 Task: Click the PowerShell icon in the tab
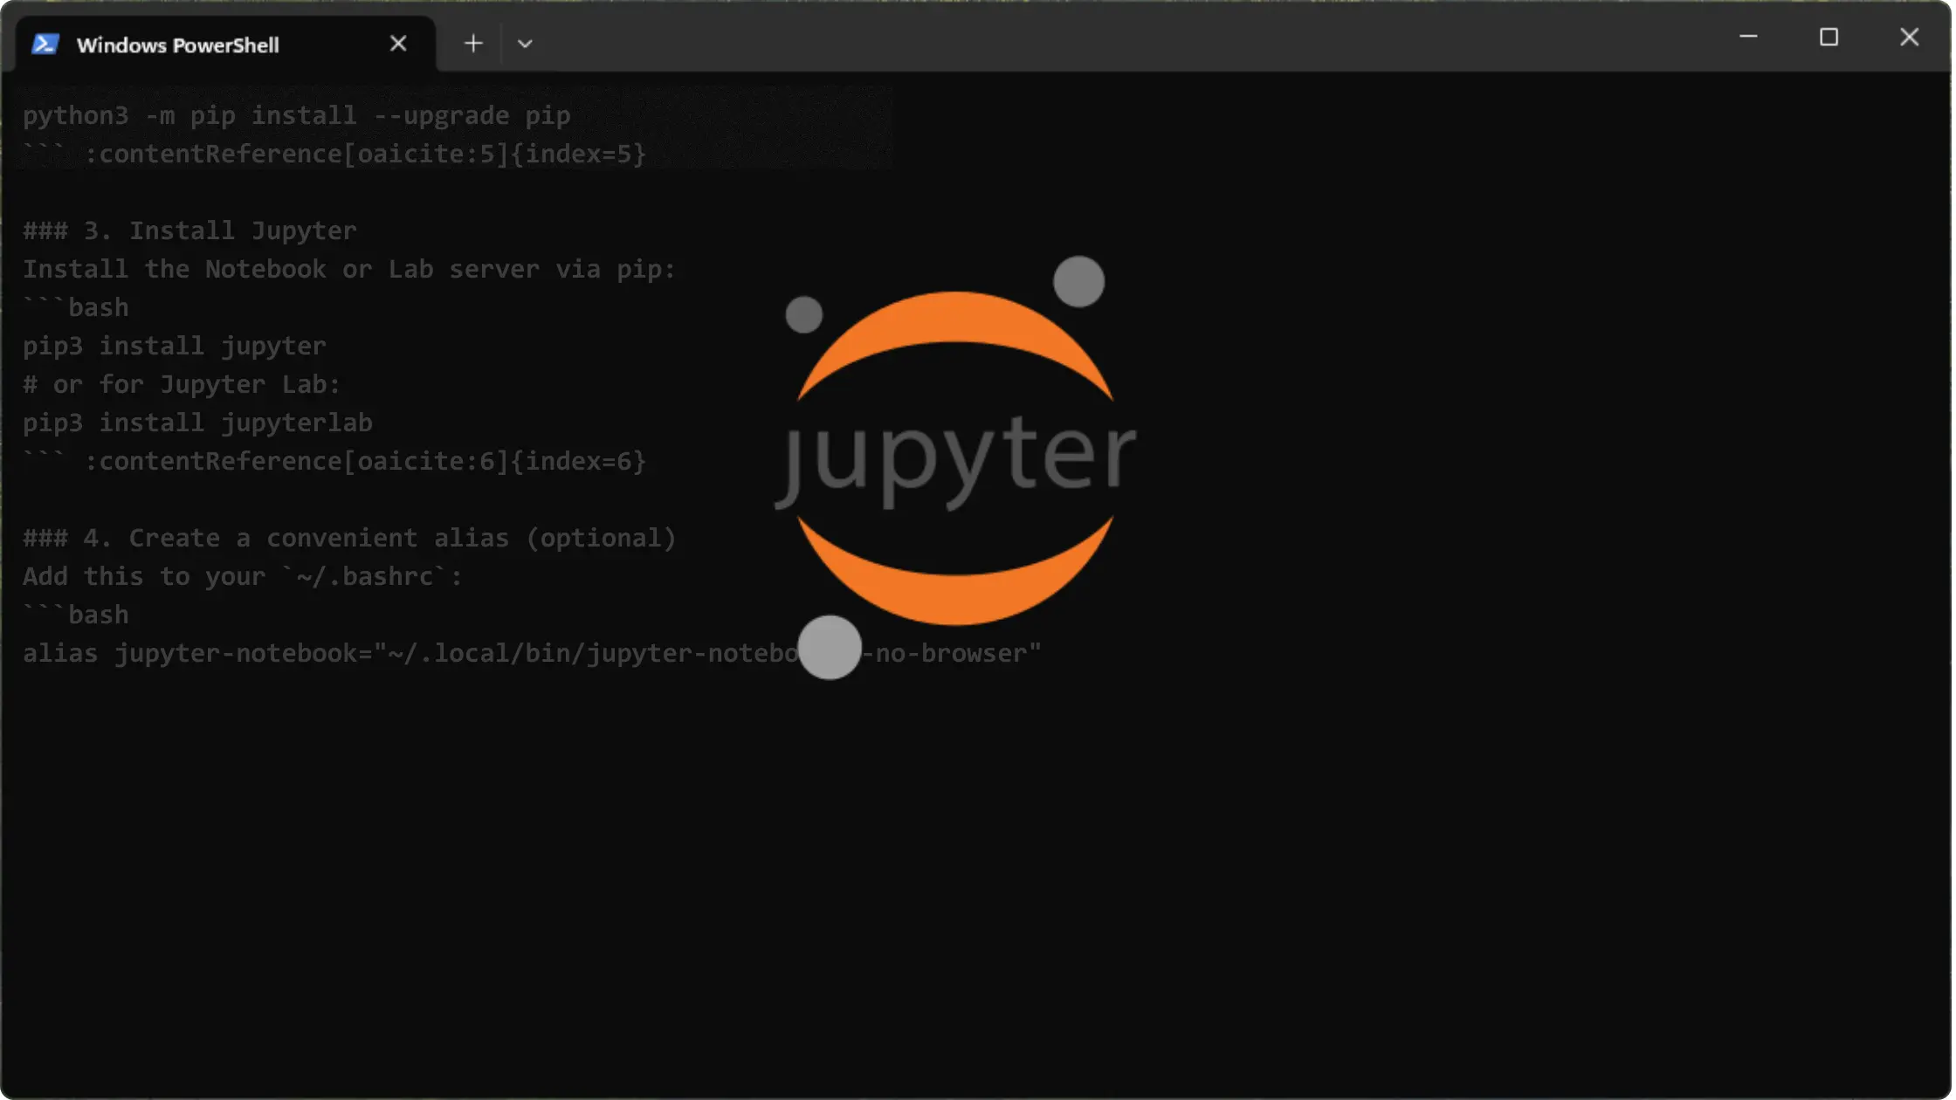pyautogui.click(x=45, y=45)
